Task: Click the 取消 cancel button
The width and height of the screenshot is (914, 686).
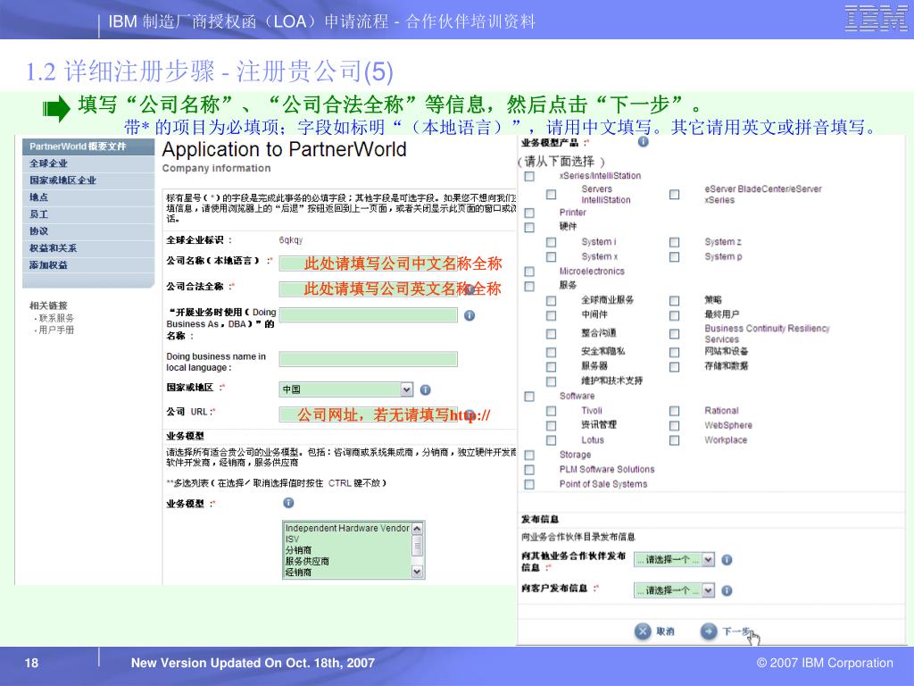Action: 654,632
